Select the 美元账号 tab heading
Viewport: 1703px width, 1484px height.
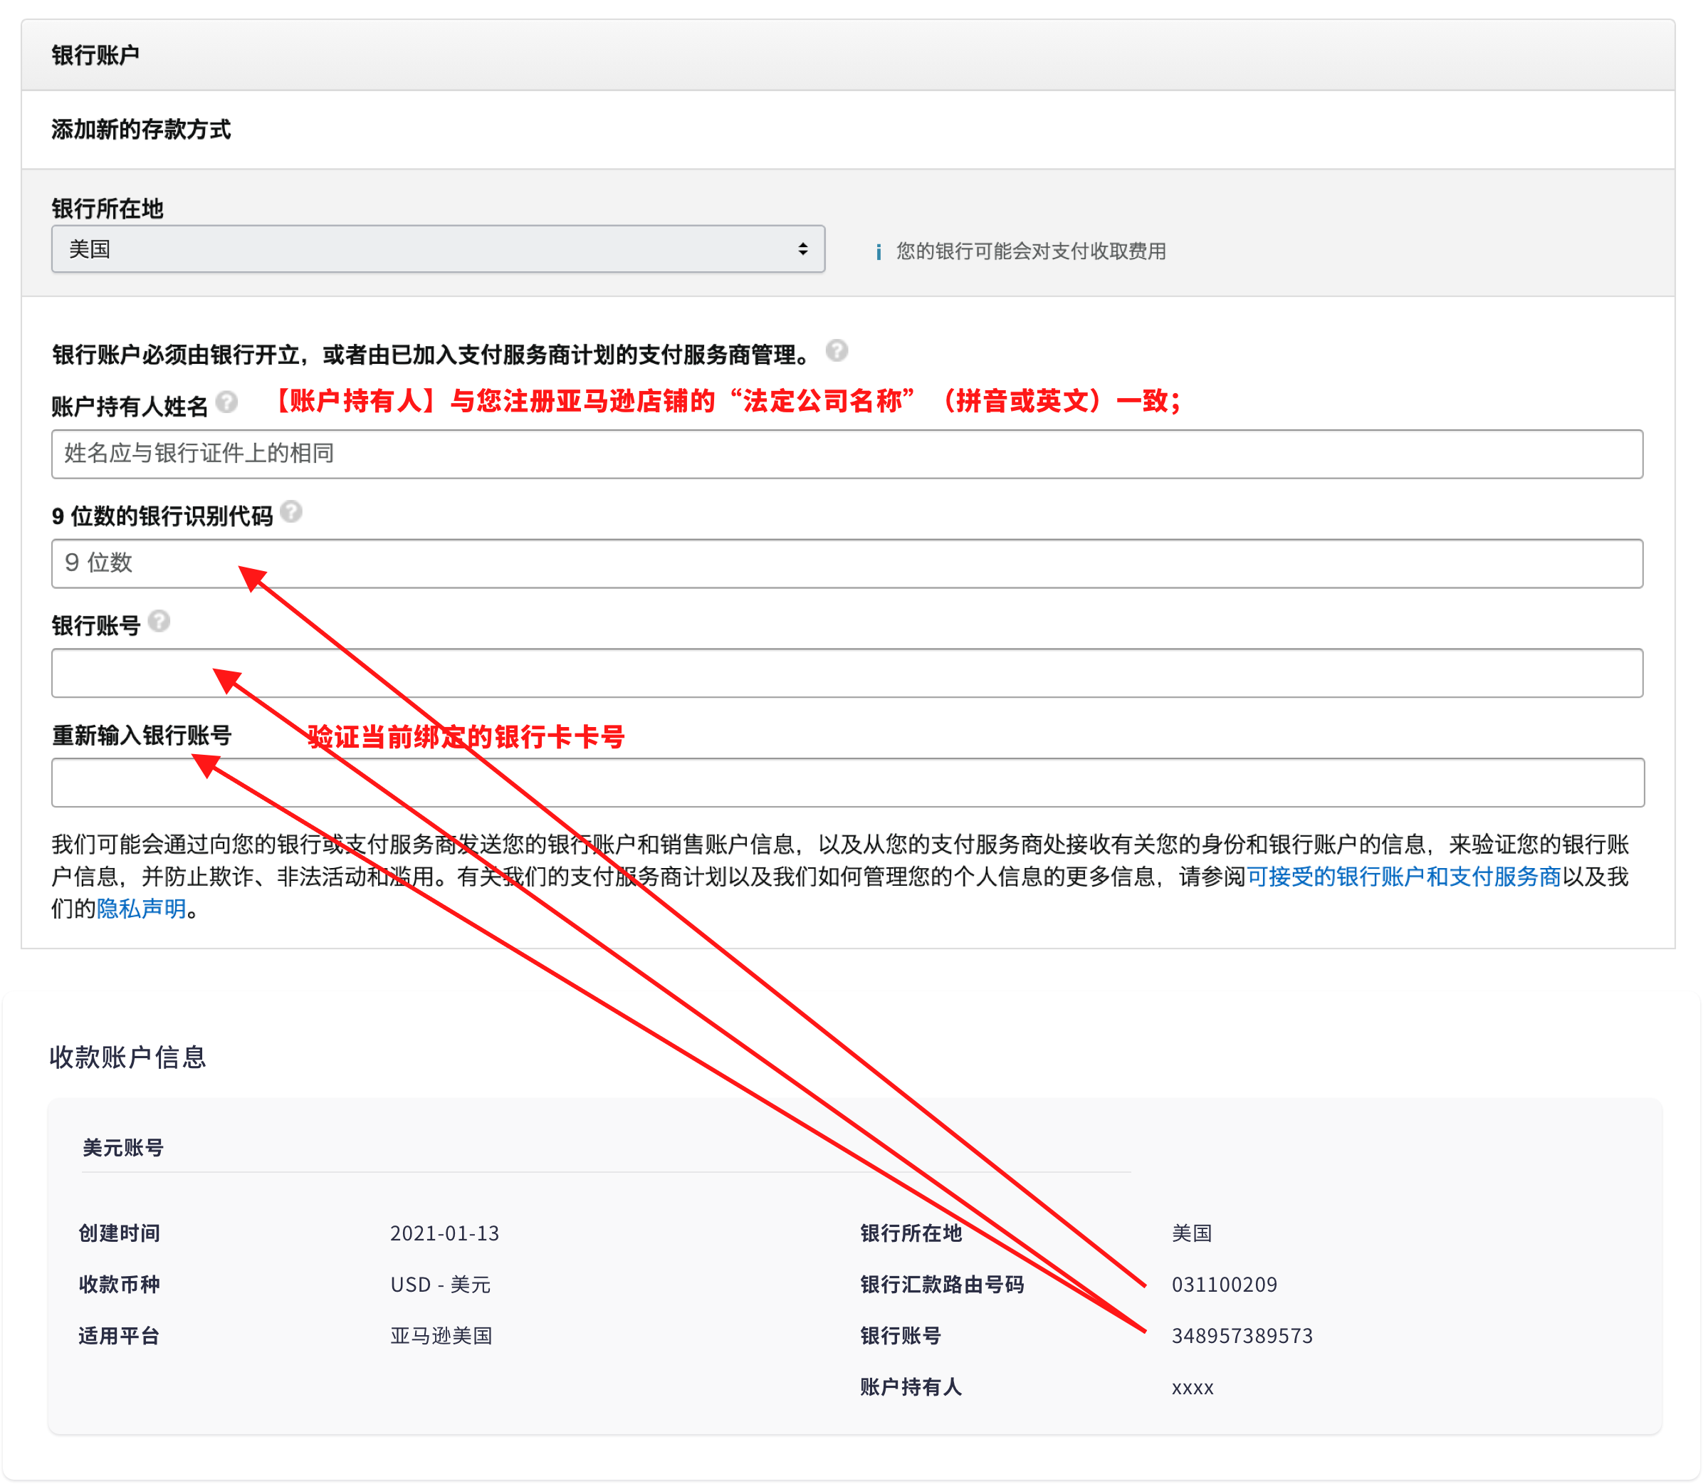(x=123, y=1148)
